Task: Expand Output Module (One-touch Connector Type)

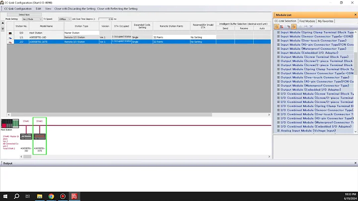Action: 278,78
